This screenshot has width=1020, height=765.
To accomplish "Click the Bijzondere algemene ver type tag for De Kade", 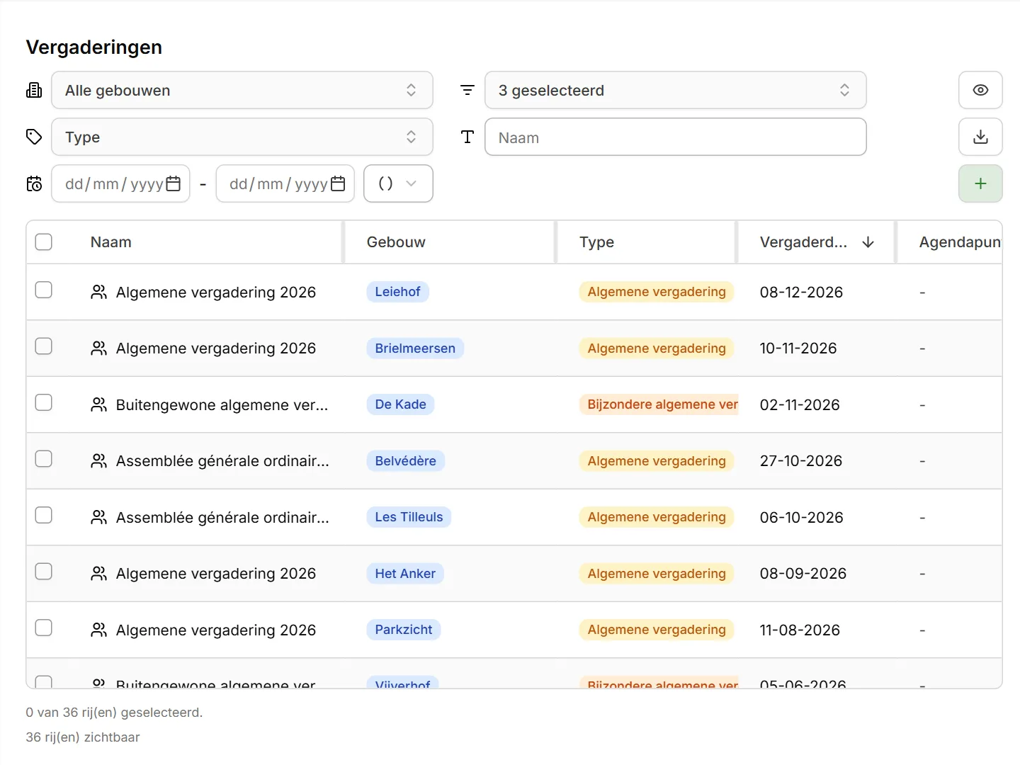I will (x=659, y=404).
